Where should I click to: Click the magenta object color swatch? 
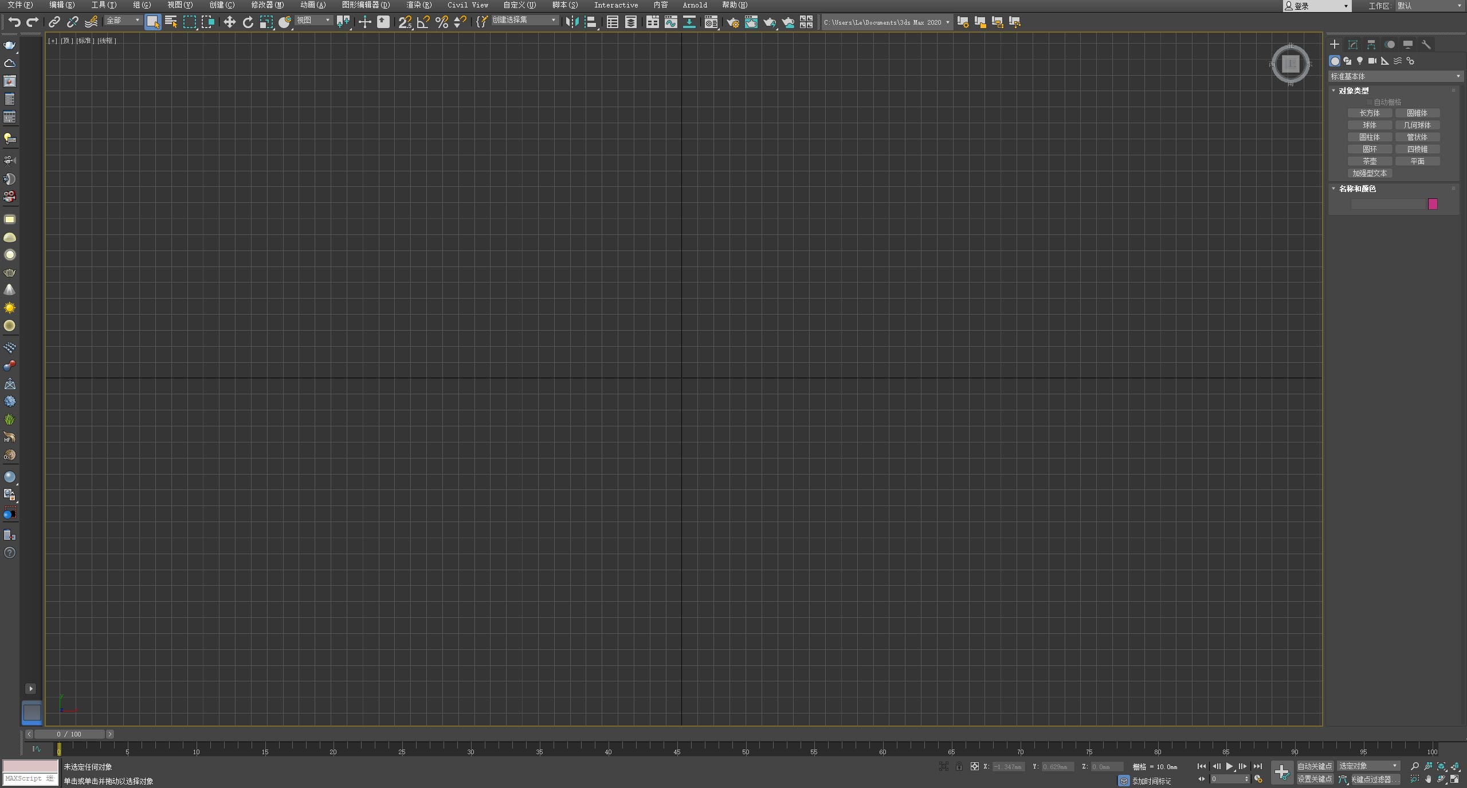tap(1433, 204)
